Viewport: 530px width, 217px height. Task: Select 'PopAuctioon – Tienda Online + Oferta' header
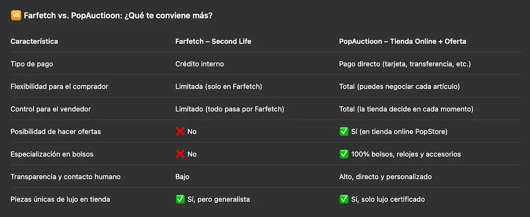tap(403, 41)
